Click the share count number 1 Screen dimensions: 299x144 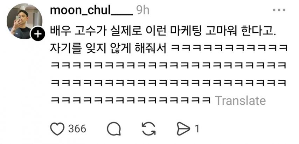[197, 129]
